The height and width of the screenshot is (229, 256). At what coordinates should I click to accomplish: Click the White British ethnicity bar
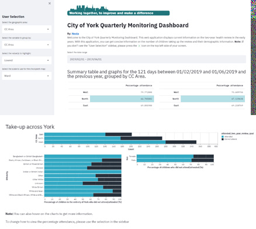point(83,187)
